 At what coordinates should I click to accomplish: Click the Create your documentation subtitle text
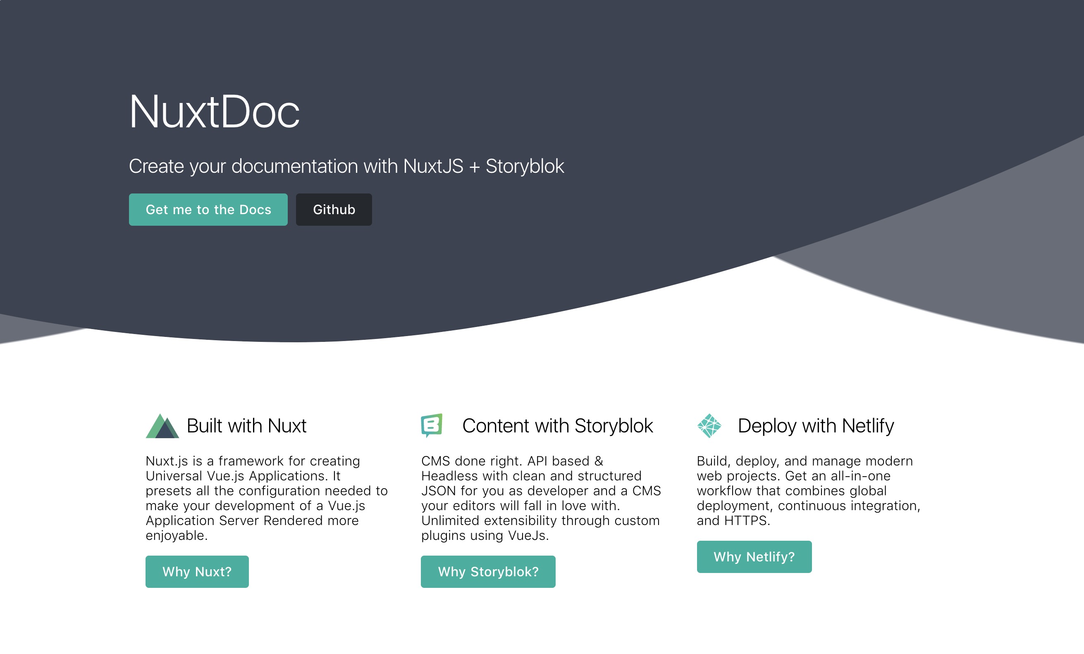(x=346, y=166)
